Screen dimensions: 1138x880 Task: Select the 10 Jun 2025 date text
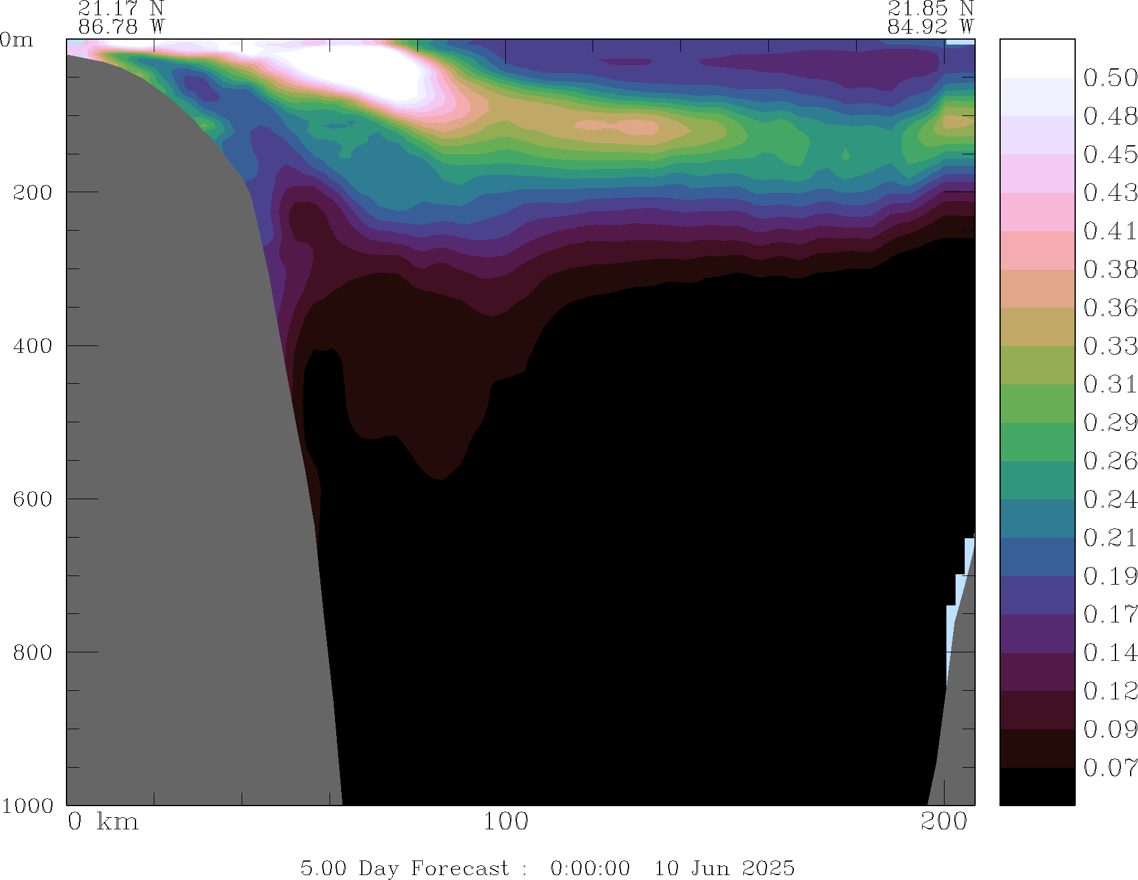click(x=724, y=868)
